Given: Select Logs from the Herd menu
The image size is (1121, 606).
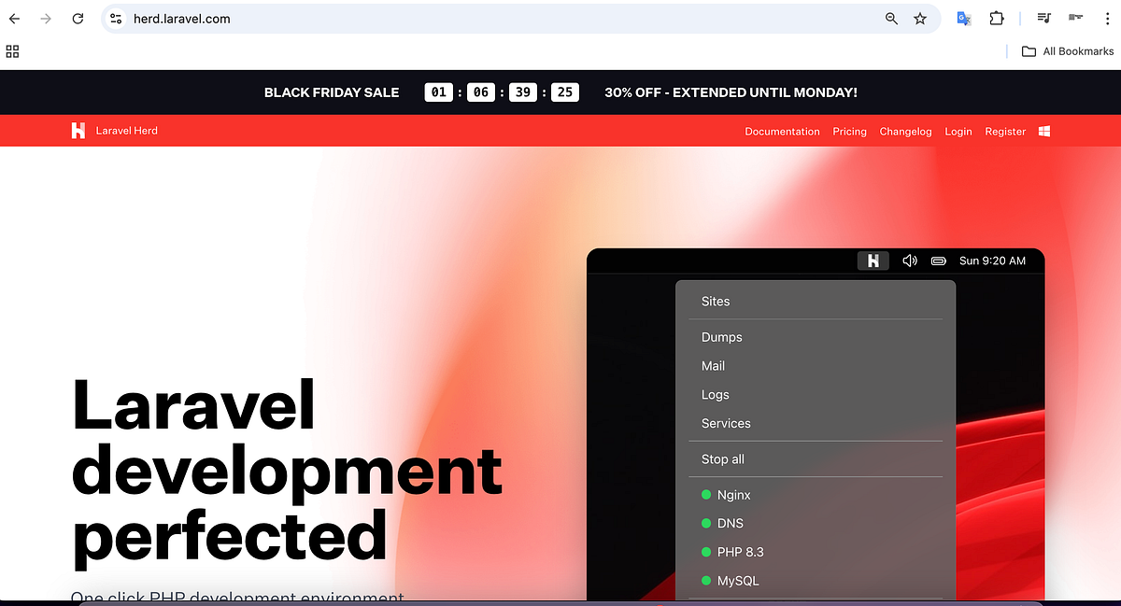Looking at the screenshot, I should tap(715, 394).
